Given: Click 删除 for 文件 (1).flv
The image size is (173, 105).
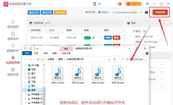Looking at the screenshot, I should click(116, 38).
